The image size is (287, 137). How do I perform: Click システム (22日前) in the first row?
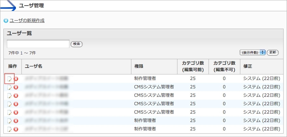click(262, 78)
